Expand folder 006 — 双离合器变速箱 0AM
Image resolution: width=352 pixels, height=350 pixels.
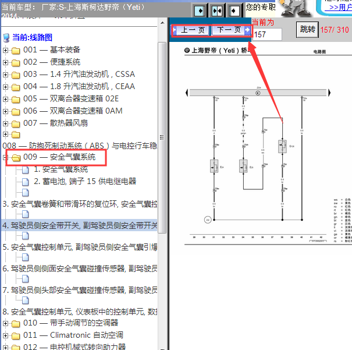[5, 111]
